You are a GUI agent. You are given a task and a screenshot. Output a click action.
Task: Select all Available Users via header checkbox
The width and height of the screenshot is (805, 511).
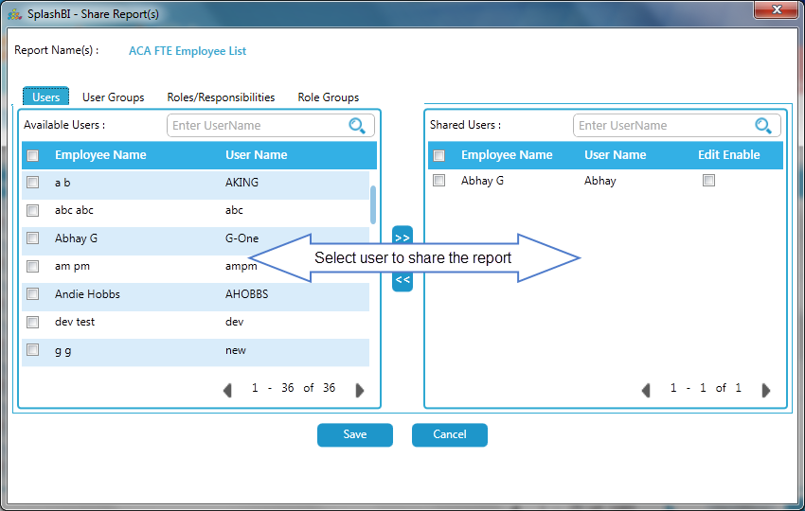pos(33,155)
